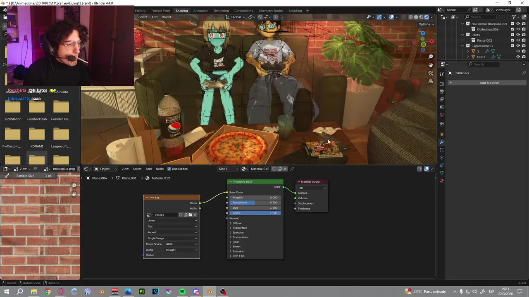Open image file folder icon in box.jpg node
The height and width of the screenshot is (297, 529).
click(x=190, y=214)
